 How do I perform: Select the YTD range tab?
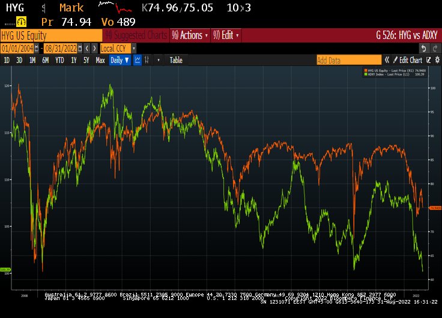point(59,60)
